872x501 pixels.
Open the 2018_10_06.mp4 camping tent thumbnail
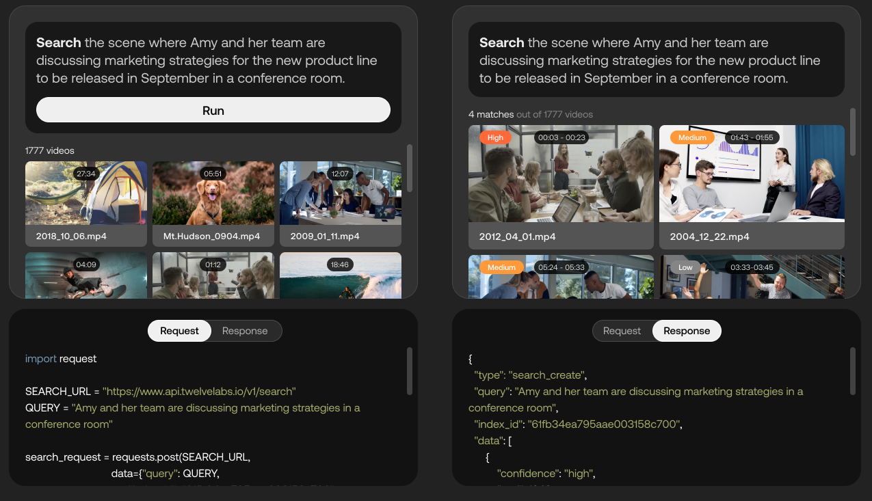click(x=86, y=193)
